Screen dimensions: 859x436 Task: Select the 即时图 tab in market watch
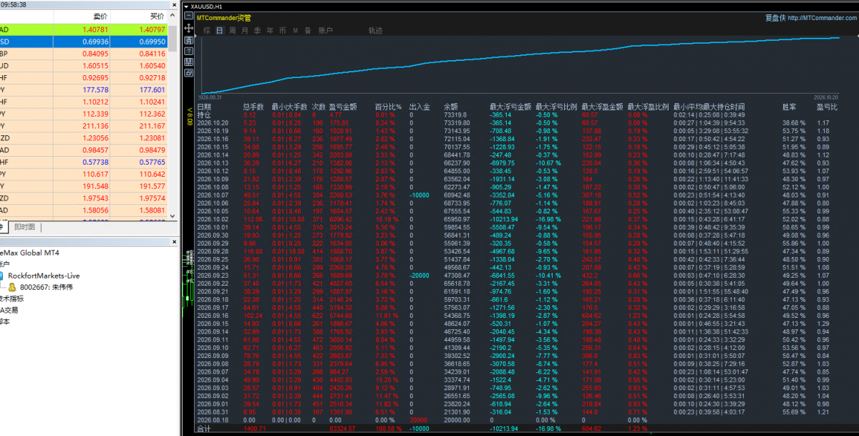[x=24, y=227]
